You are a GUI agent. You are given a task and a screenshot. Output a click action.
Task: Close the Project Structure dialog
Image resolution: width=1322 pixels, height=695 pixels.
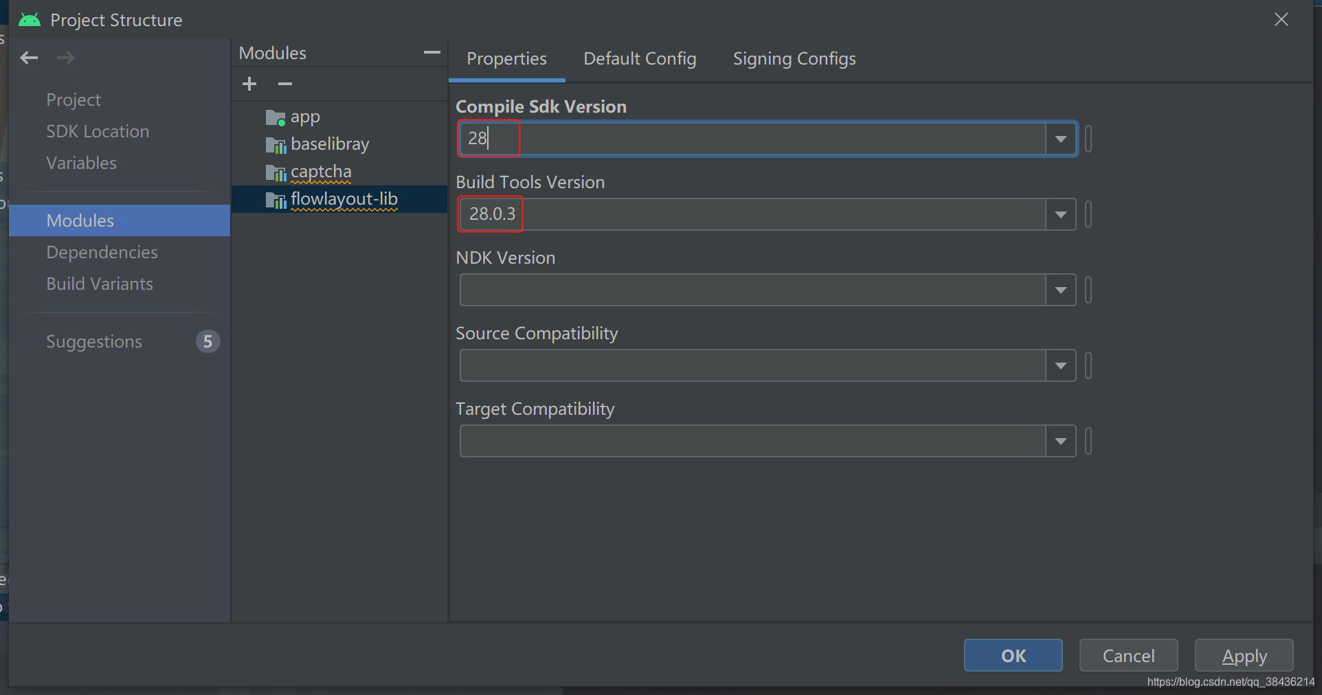(1281, 19)
